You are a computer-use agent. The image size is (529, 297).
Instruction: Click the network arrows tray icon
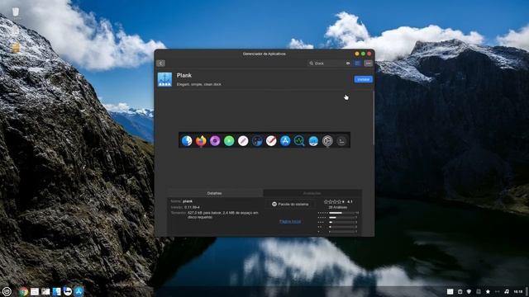point(498,291)
